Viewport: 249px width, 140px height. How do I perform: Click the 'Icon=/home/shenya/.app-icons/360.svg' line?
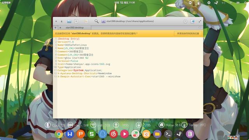point(84,64)
